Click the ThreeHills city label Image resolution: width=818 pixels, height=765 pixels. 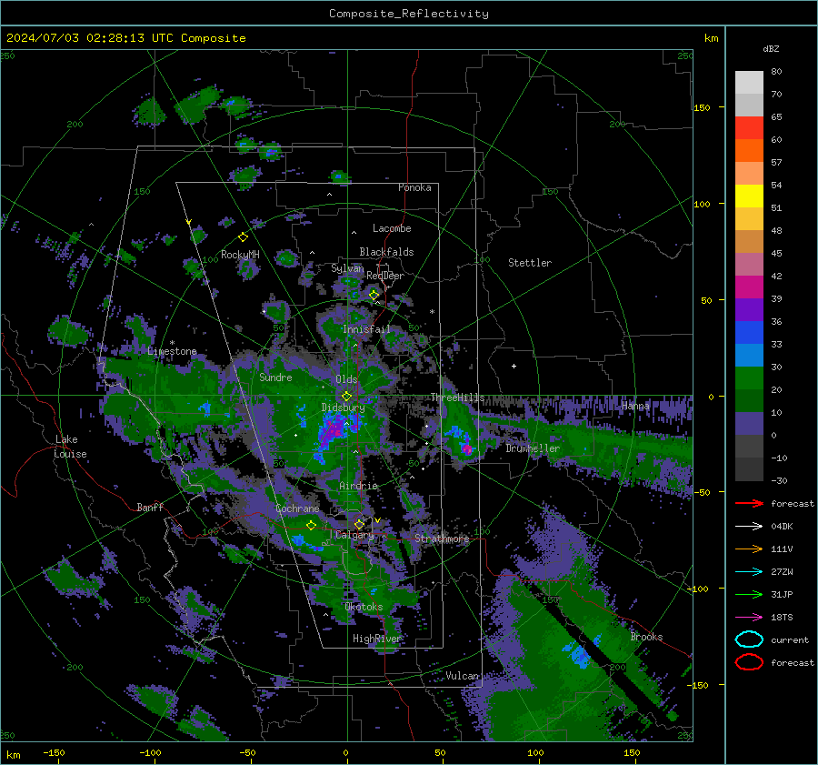[457, 398]
